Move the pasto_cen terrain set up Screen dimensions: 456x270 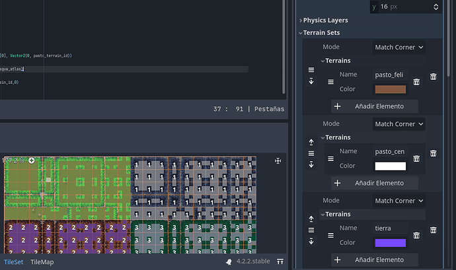(311, 142)
